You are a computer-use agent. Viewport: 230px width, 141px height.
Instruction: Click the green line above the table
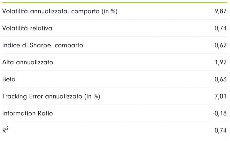click(x=115, y=2)
